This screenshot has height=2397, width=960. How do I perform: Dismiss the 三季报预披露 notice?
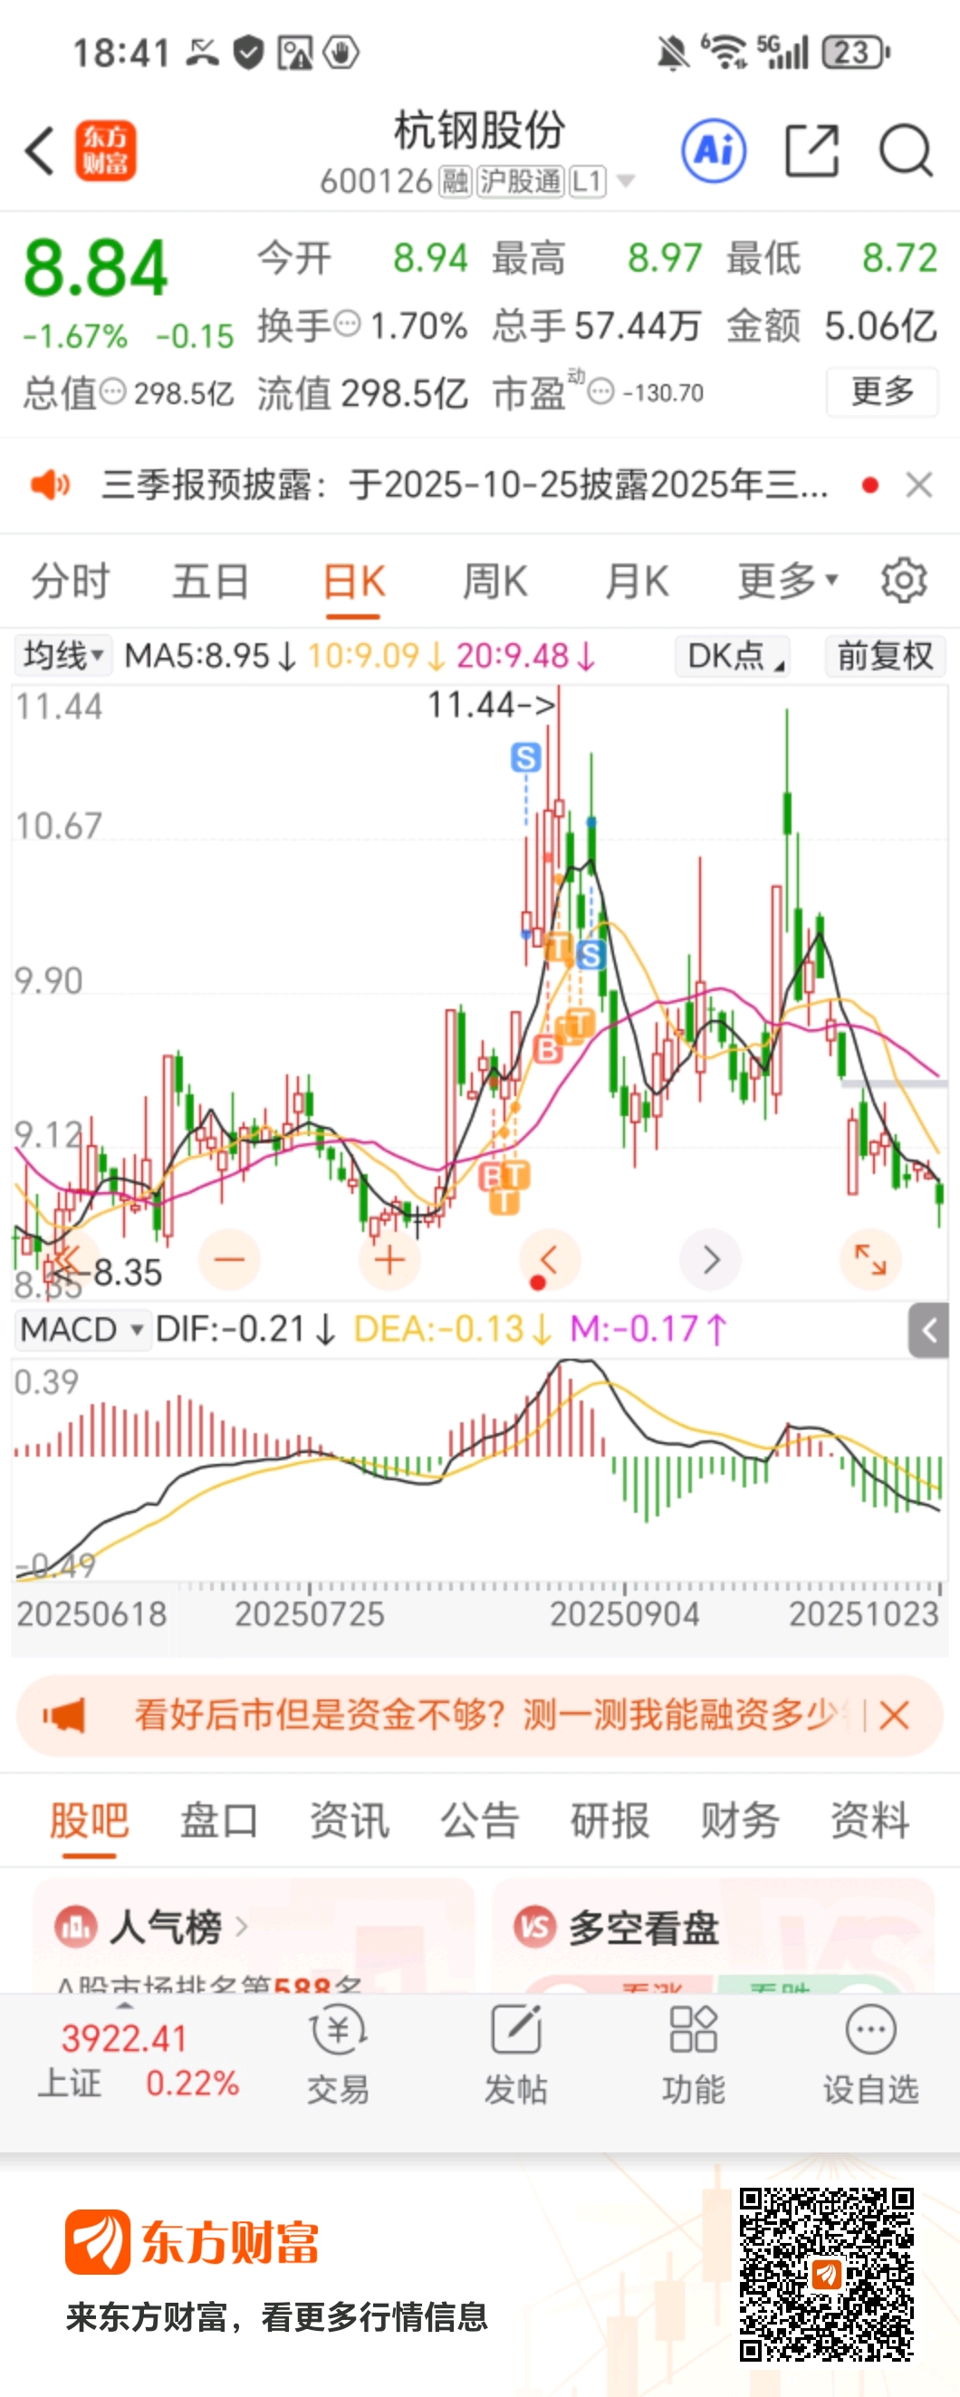click(x=919, y=485)
